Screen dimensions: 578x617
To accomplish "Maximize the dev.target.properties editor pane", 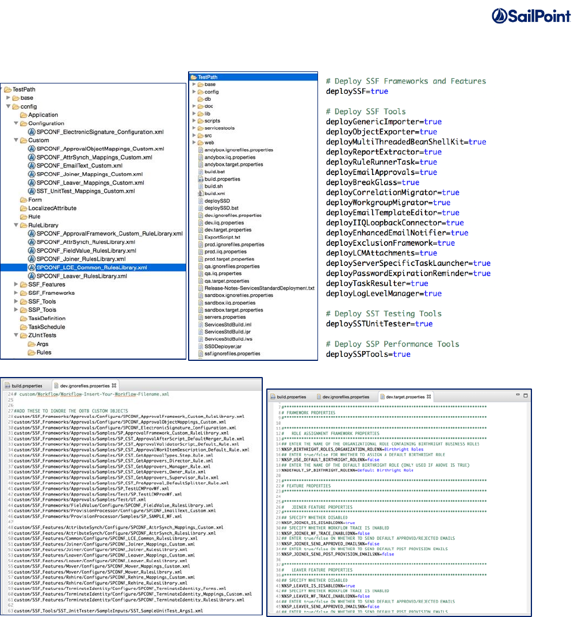I will (525, 395).
